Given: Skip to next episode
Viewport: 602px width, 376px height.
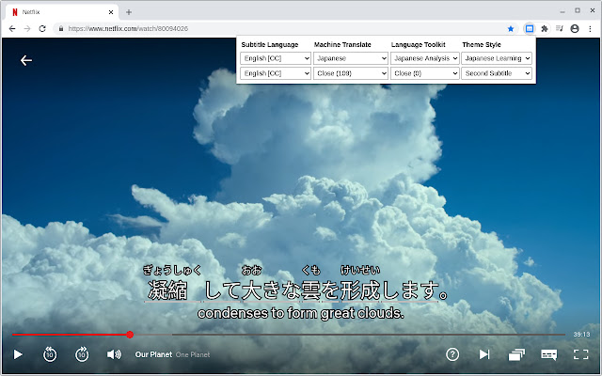Looking at the screenshot, I should (484, 354).
